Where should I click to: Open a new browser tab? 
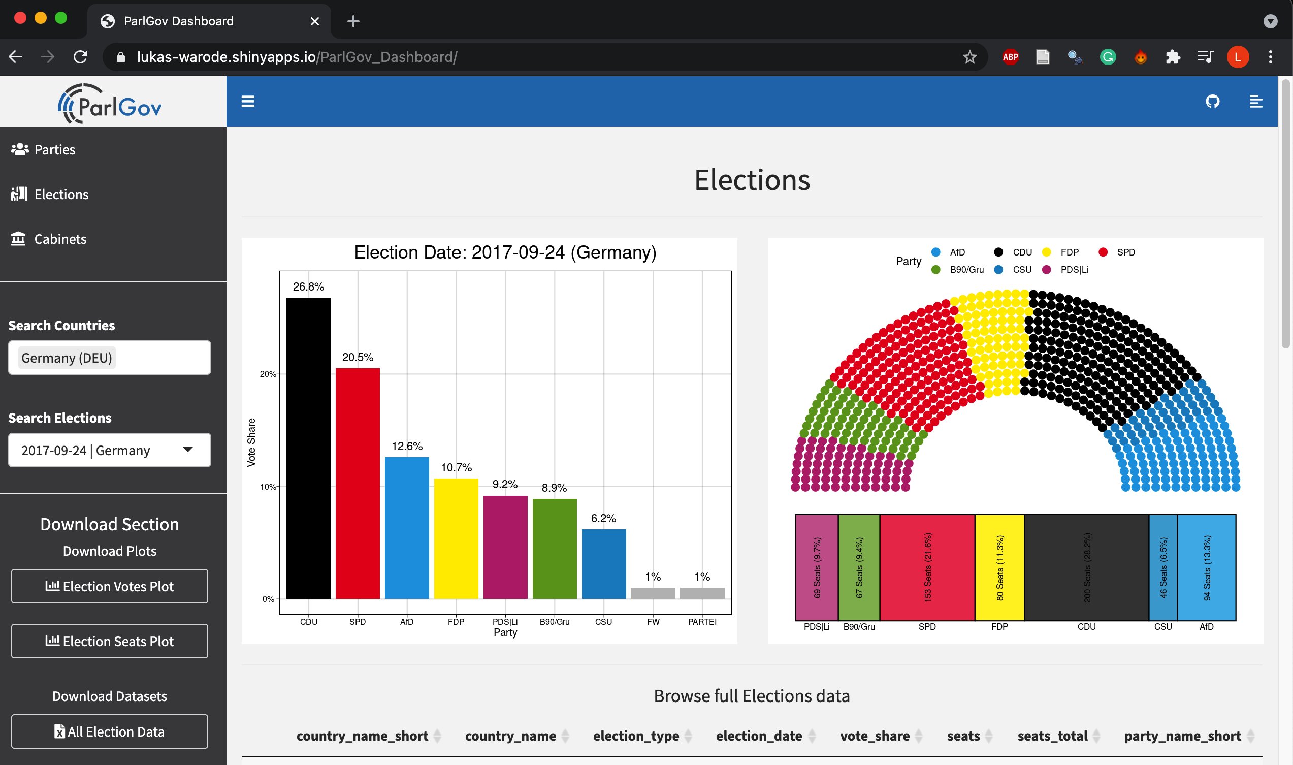click(353, 21)
